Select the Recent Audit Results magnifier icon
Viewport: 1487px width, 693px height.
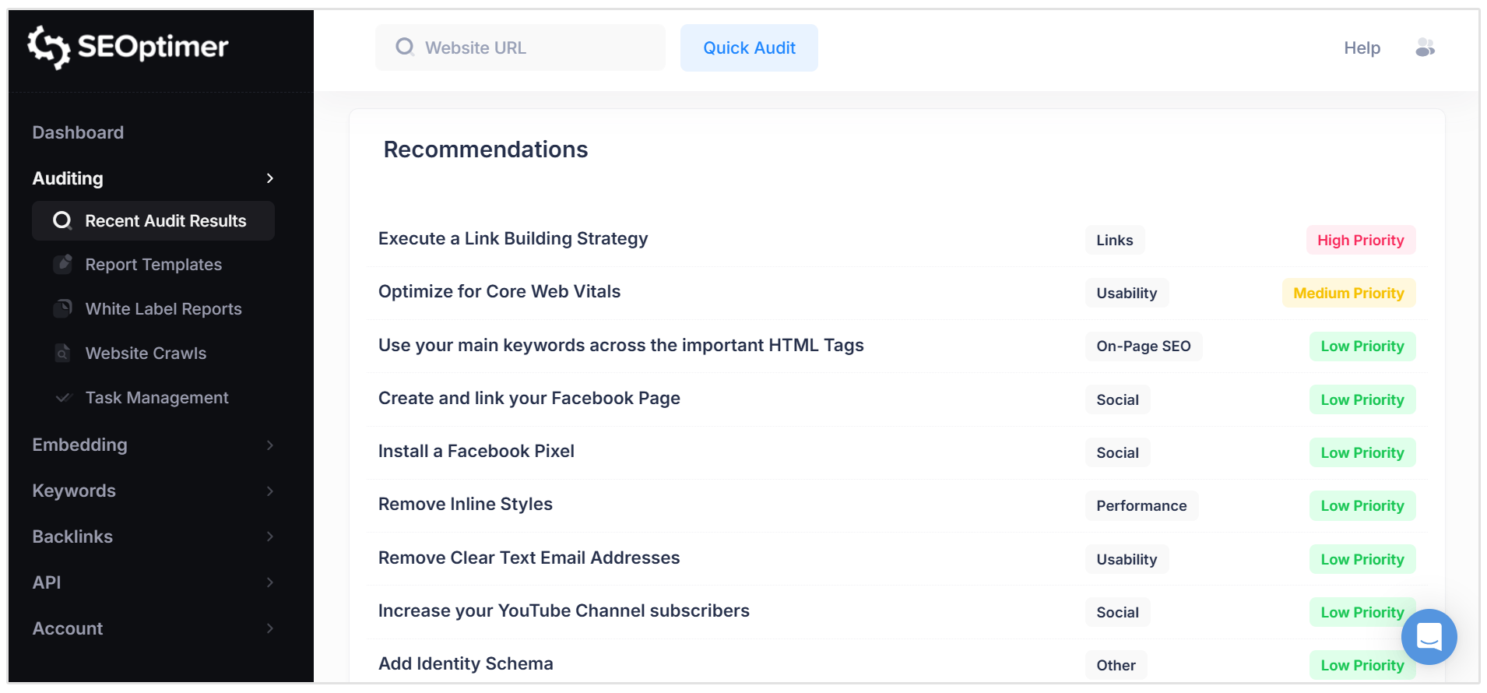pos(62,220)
